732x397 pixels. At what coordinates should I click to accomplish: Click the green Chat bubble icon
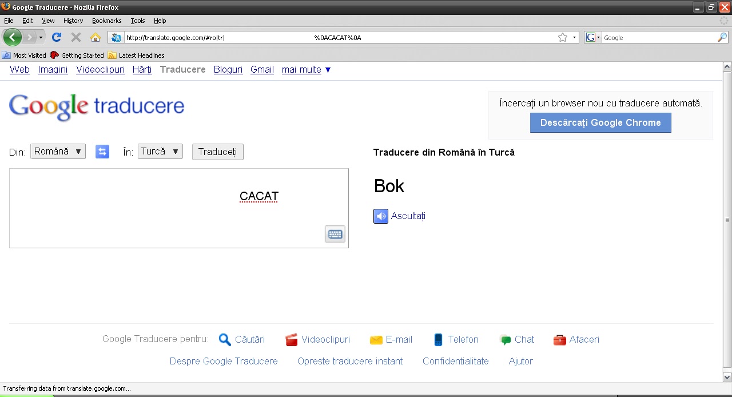(505, 340)
